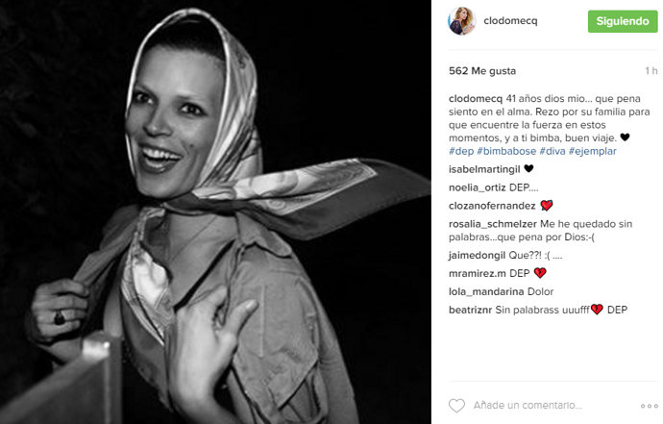Visit beatriznr's profile
Screen dimensions: 663x424
point(470,310)
